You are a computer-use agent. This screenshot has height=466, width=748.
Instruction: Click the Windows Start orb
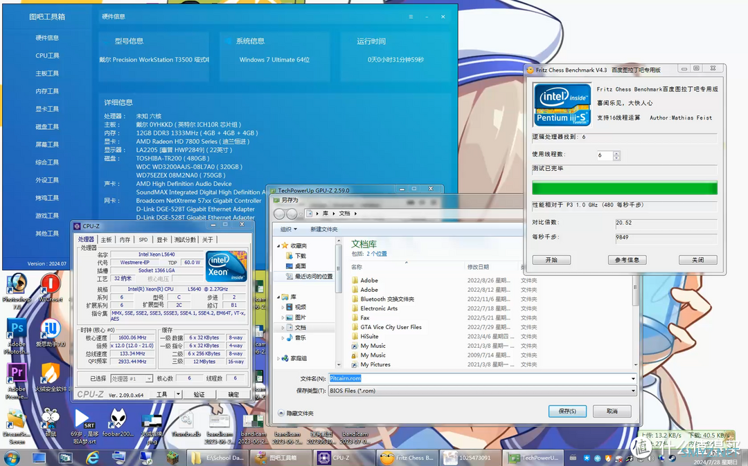pyautogui.click(x=12, y=458)
